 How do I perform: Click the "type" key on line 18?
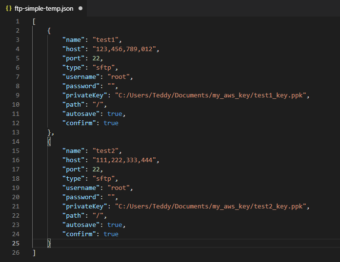coord(74,179)
